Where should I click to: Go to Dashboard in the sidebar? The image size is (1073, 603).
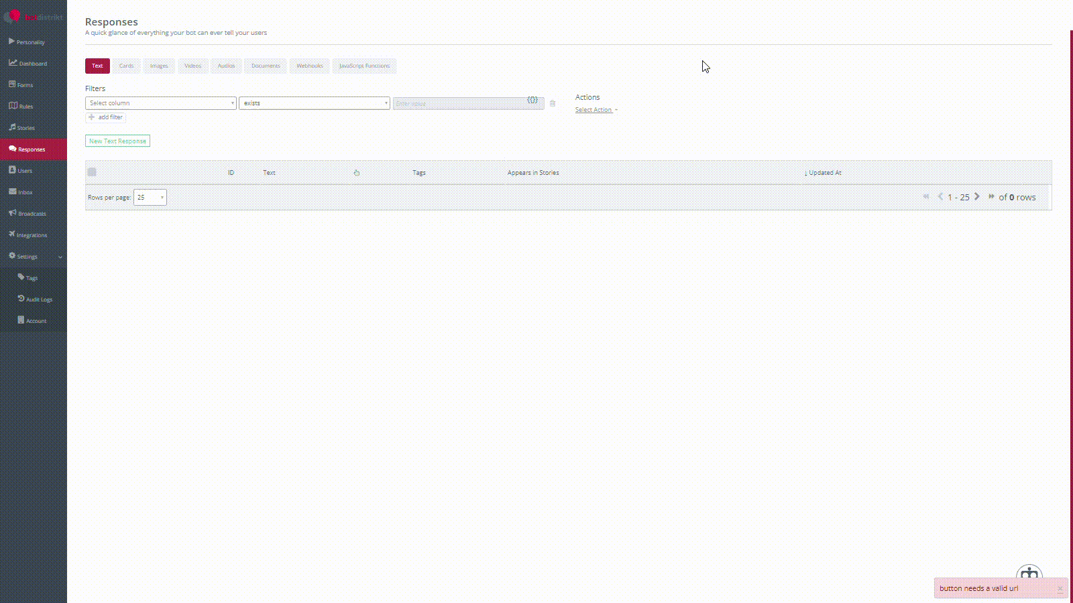[x=32, y=64]
